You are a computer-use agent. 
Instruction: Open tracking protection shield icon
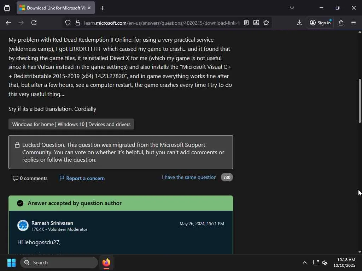(x=68, y=23)
